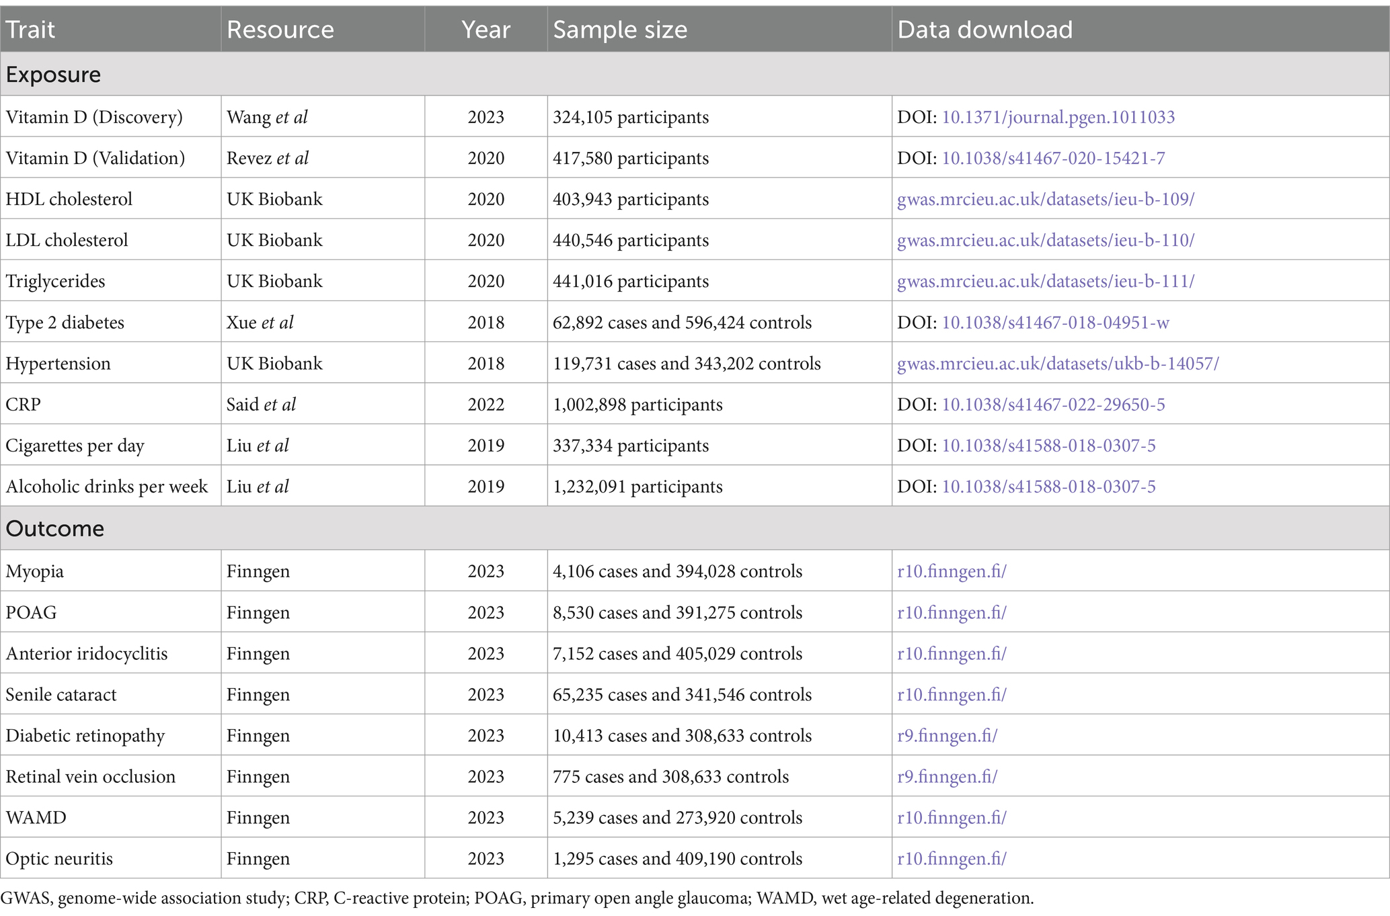Open Senile cataract r10.finngen.fi link
The image size is (1390, 916).
[x=952, y=694]
